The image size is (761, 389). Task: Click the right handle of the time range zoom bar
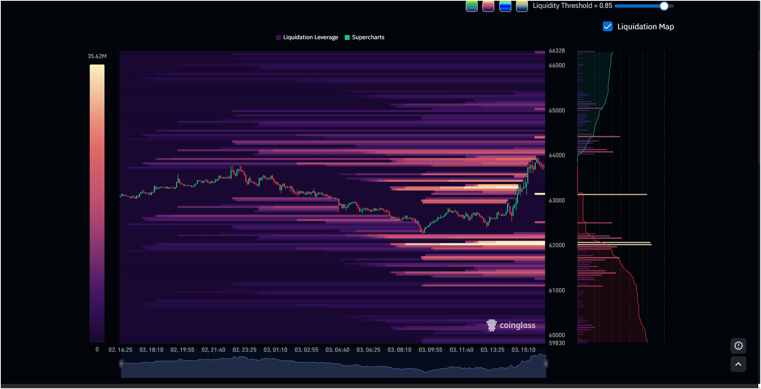546,364
